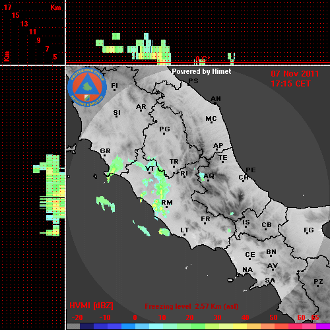Click the CH city marker
Screen dimensions: 330x330
coord(244,178)
